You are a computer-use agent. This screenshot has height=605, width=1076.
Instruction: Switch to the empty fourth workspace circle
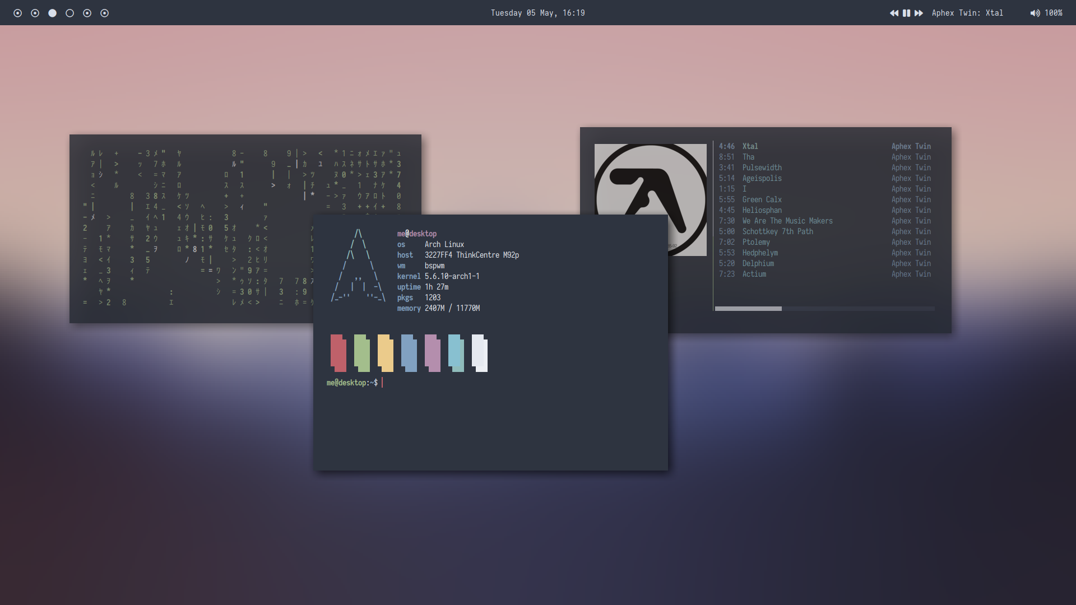coord(69,13)
